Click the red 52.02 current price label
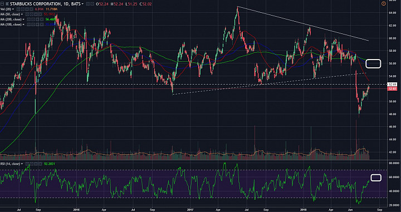This screenshot has height=212, width=401. [x=393, y=88]
